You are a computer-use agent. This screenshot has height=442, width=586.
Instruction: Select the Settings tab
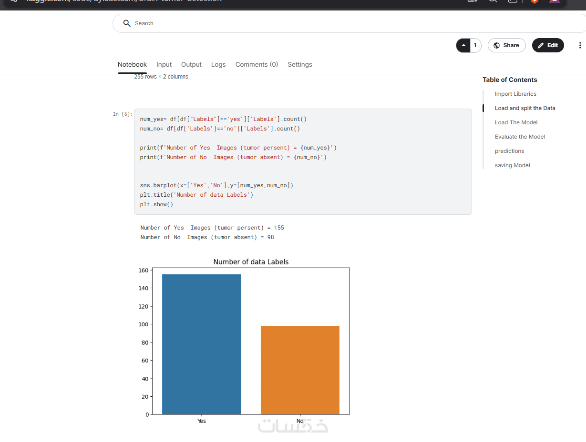point(300,64)
